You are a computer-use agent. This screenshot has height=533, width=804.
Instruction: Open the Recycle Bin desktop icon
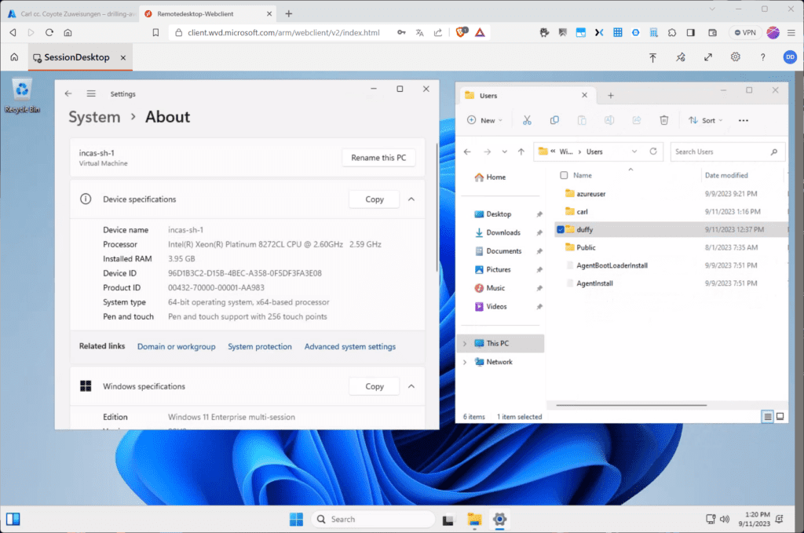[22, 96]
